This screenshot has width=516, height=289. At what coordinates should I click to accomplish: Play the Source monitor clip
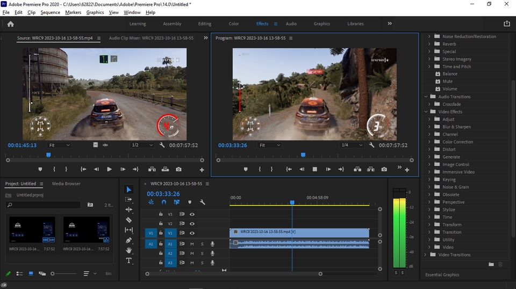(109, 169)
